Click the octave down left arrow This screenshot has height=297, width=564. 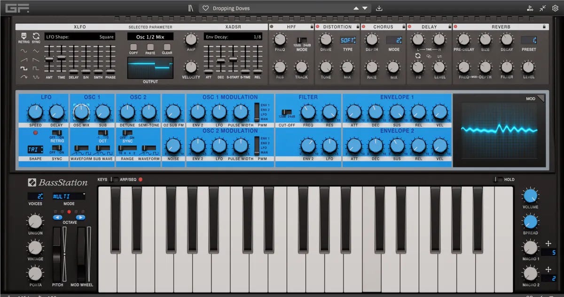point(57,218)
